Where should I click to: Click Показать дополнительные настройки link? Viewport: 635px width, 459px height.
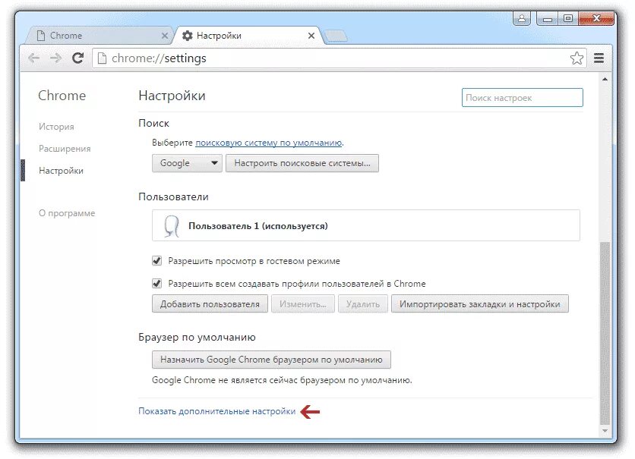coord(217,411)
